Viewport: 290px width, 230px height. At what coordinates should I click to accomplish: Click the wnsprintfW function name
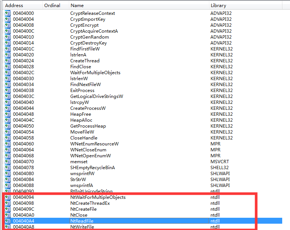point(82,174)
